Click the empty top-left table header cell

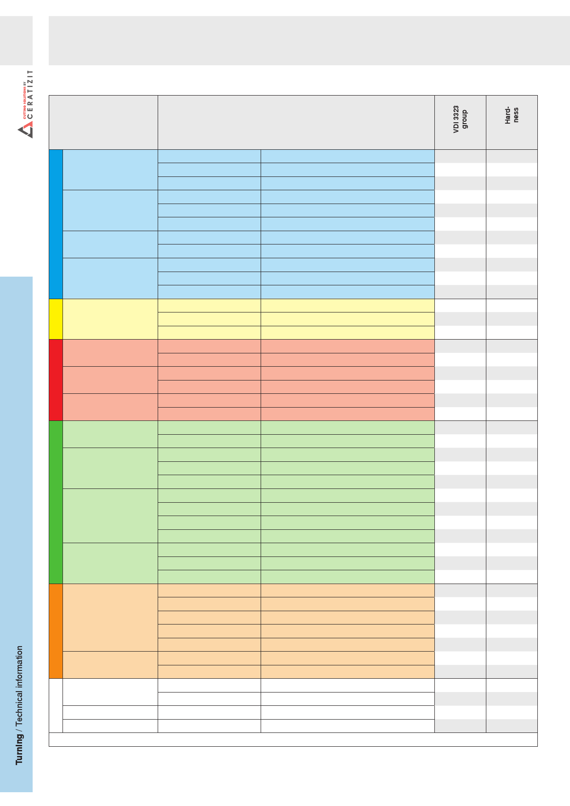pos(103,122)
